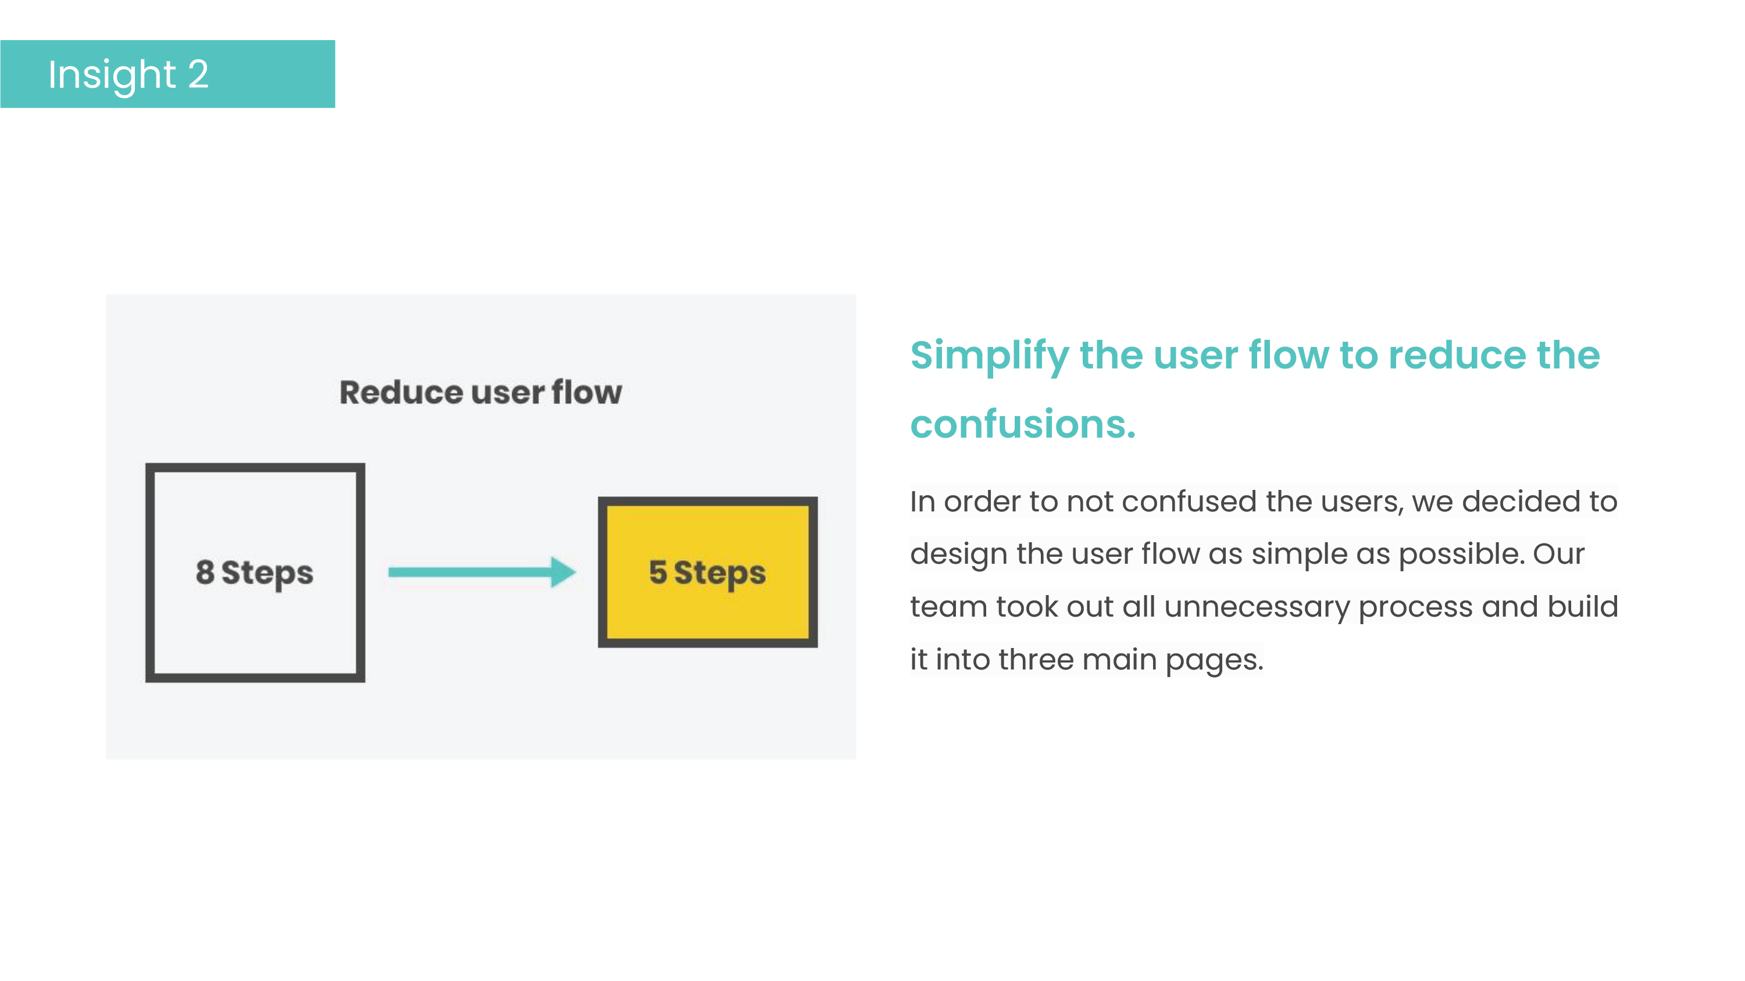
Task: Click the word "Simplify" in the teal heading
Action: tap(989, 356)
